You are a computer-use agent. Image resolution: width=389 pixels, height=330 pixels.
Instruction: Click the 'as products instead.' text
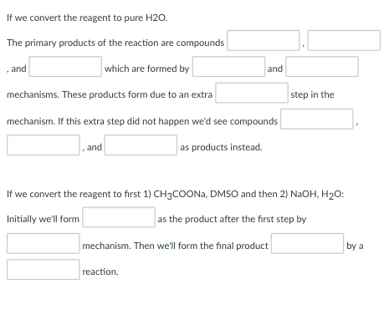tap(221, 147)
